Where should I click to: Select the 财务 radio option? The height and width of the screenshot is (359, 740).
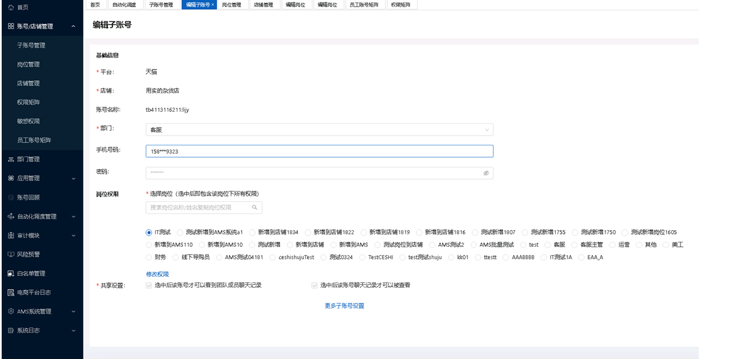(149, 257)
